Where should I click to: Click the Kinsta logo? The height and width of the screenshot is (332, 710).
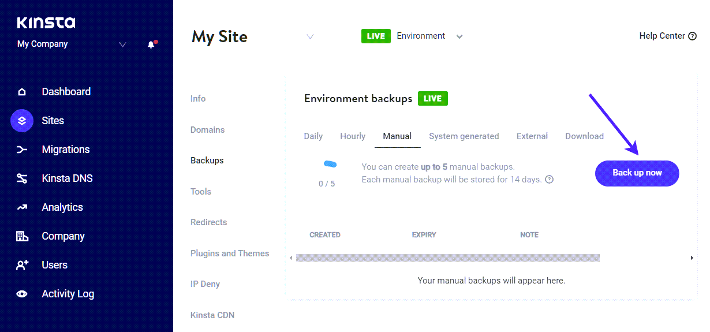[46, 23]
